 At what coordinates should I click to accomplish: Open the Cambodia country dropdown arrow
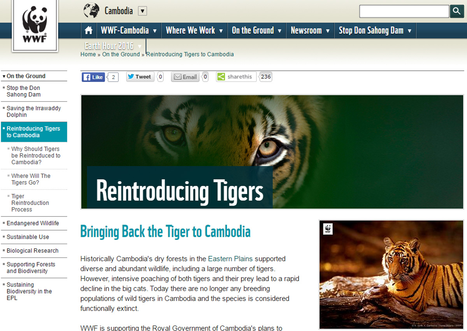point(142,11)
